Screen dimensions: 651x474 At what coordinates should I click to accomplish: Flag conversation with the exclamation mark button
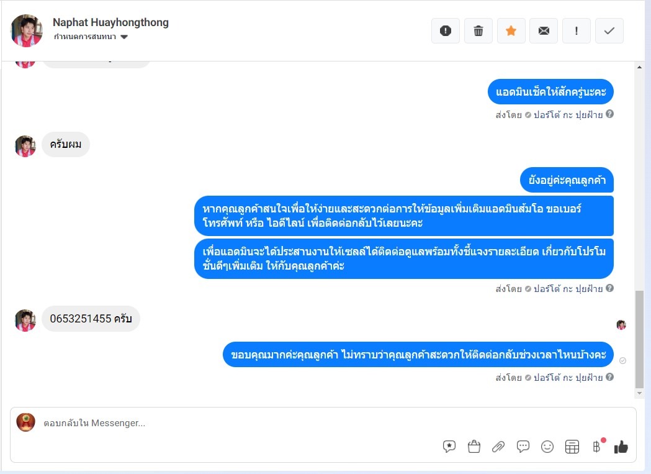577,31
